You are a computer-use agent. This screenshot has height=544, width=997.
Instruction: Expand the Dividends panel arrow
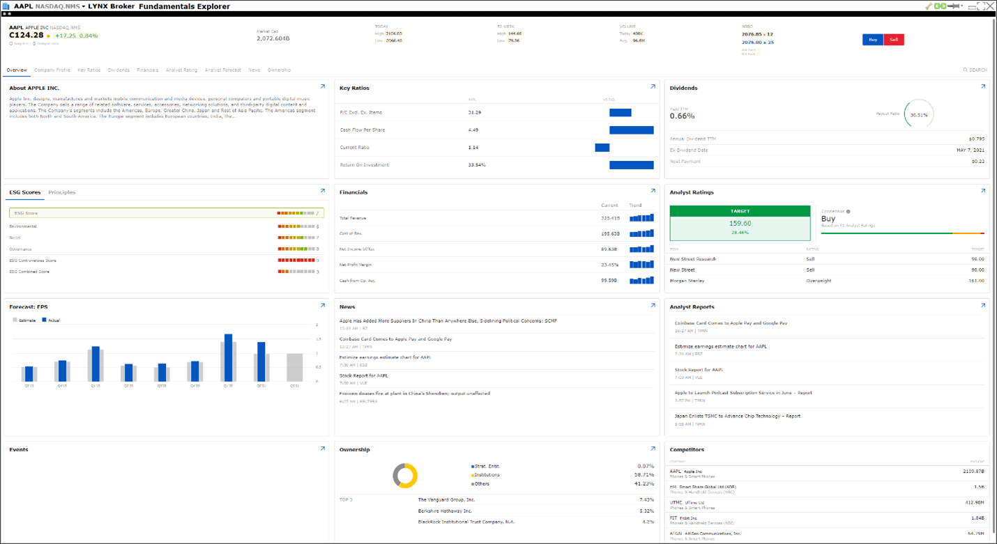(983, 87)
